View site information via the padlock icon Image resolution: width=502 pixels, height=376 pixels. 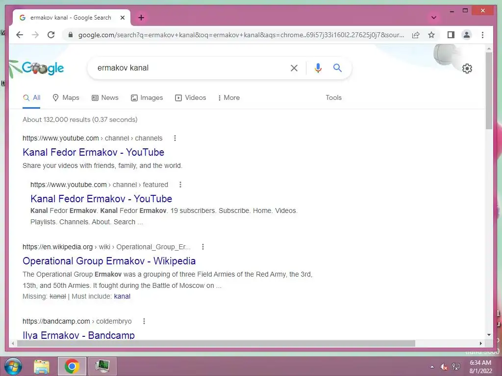pos(71,35)
